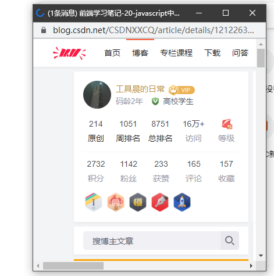Click the 165 评论 count
This screenshot has height=276, width=274.
pyautogui.click(x=194, y=171)
